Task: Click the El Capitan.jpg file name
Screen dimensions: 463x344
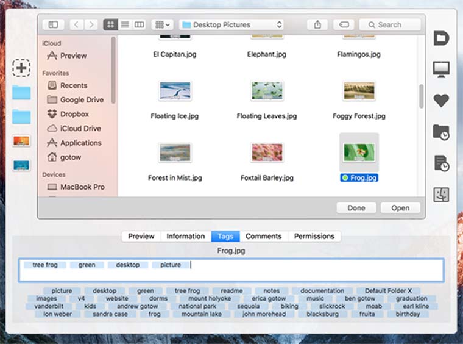Action: coord(174,54)
